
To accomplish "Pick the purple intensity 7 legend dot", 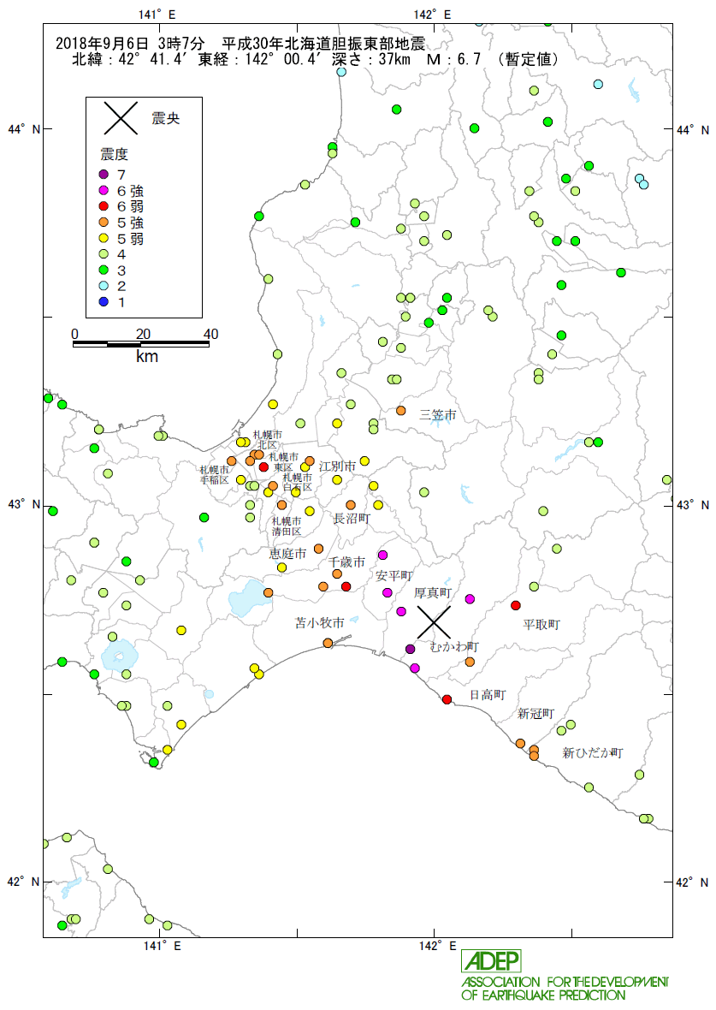I will [x=104, y=175].
